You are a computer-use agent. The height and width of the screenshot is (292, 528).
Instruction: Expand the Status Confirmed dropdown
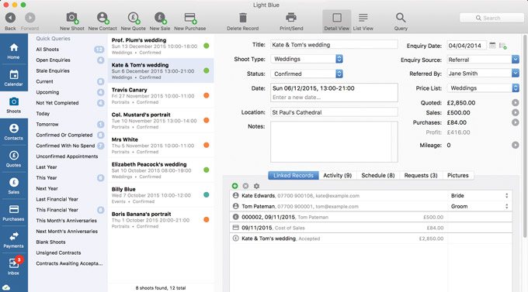(x=307, y=74)
